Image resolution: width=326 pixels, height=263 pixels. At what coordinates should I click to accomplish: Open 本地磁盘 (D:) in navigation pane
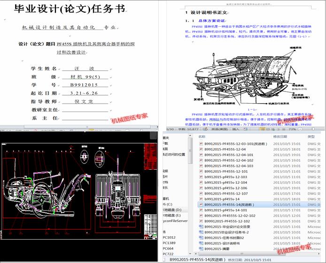point(172,210)
